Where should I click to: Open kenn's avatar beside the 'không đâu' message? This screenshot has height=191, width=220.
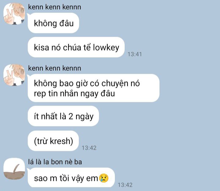(x=14, y=14)
